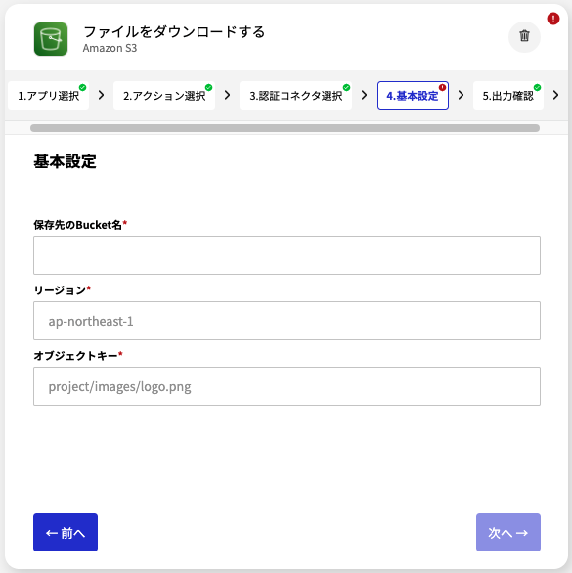Open the 1.アプリ選択 step tab
This screenshot has width=572, height=573.
[48, 96]
